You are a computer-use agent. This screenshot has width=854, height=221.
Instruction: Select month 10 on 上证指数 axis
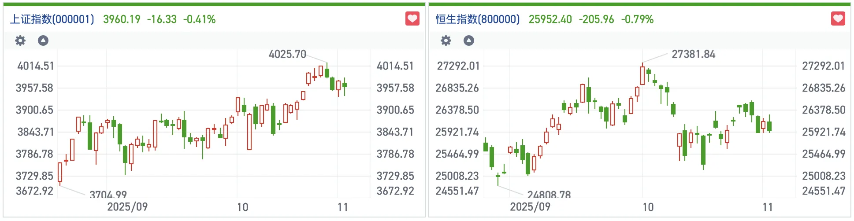pos(242,207)
